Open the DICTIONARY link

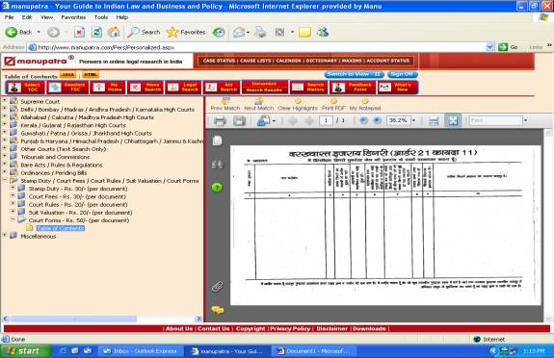click(x=322, y=61)
